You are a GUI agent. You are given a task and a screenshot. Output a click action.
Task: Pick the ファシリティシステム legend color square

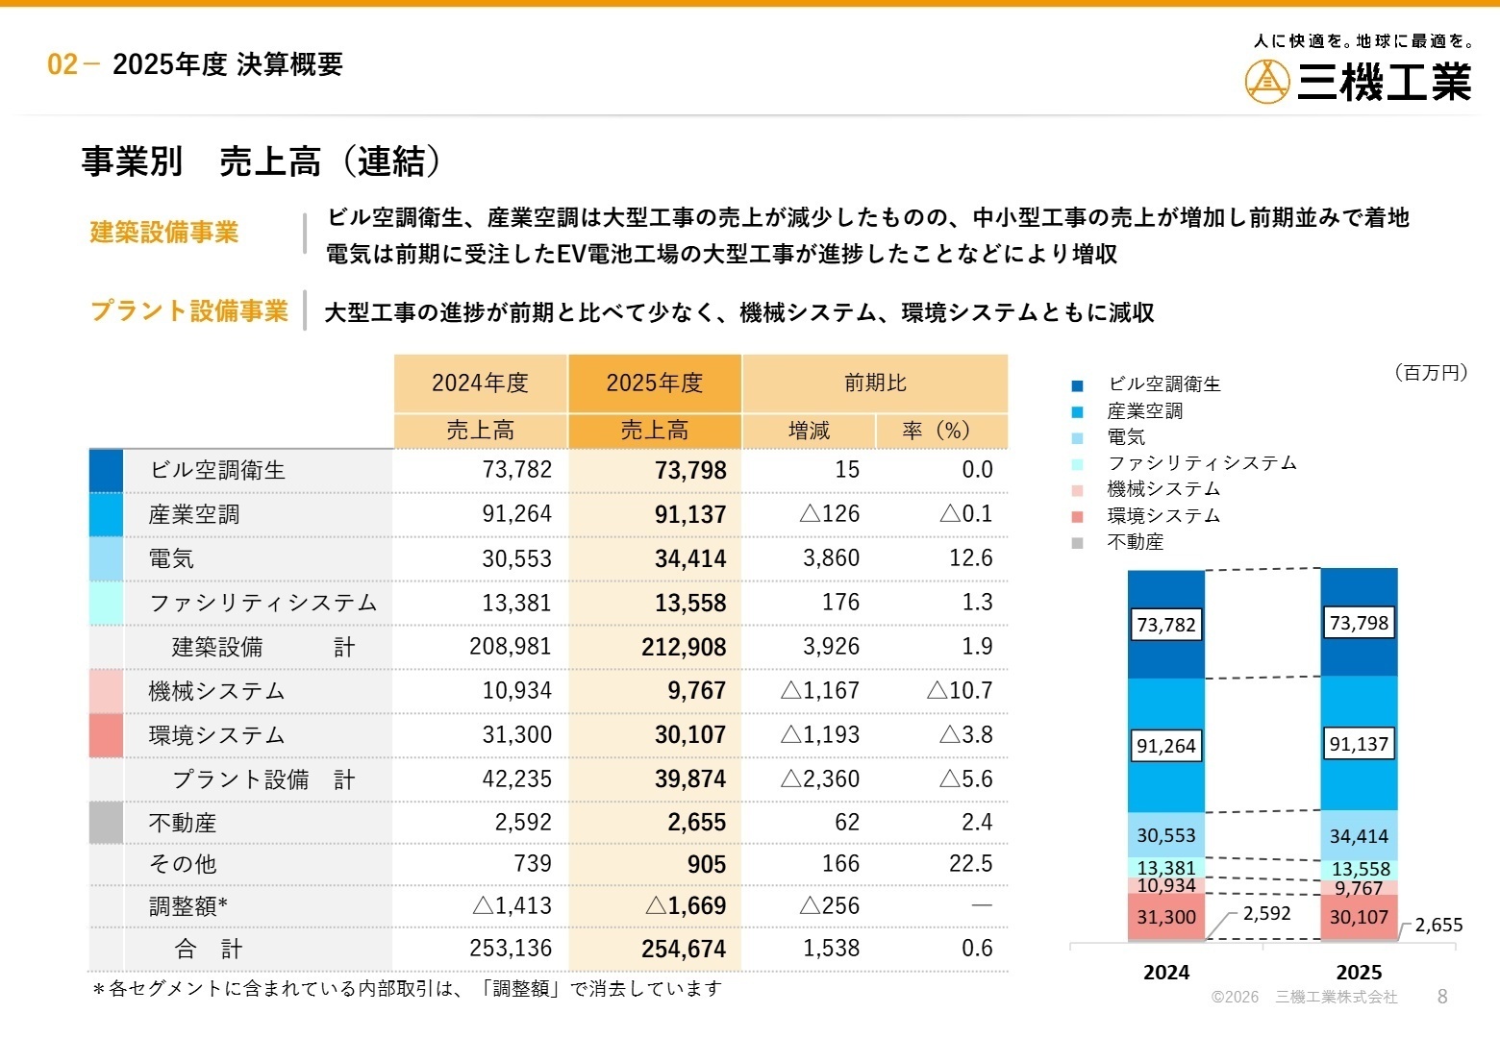tap(1077, 464)
